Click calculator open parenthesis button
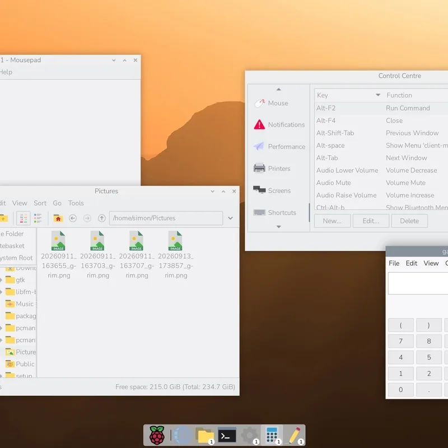 pos(401,325)
